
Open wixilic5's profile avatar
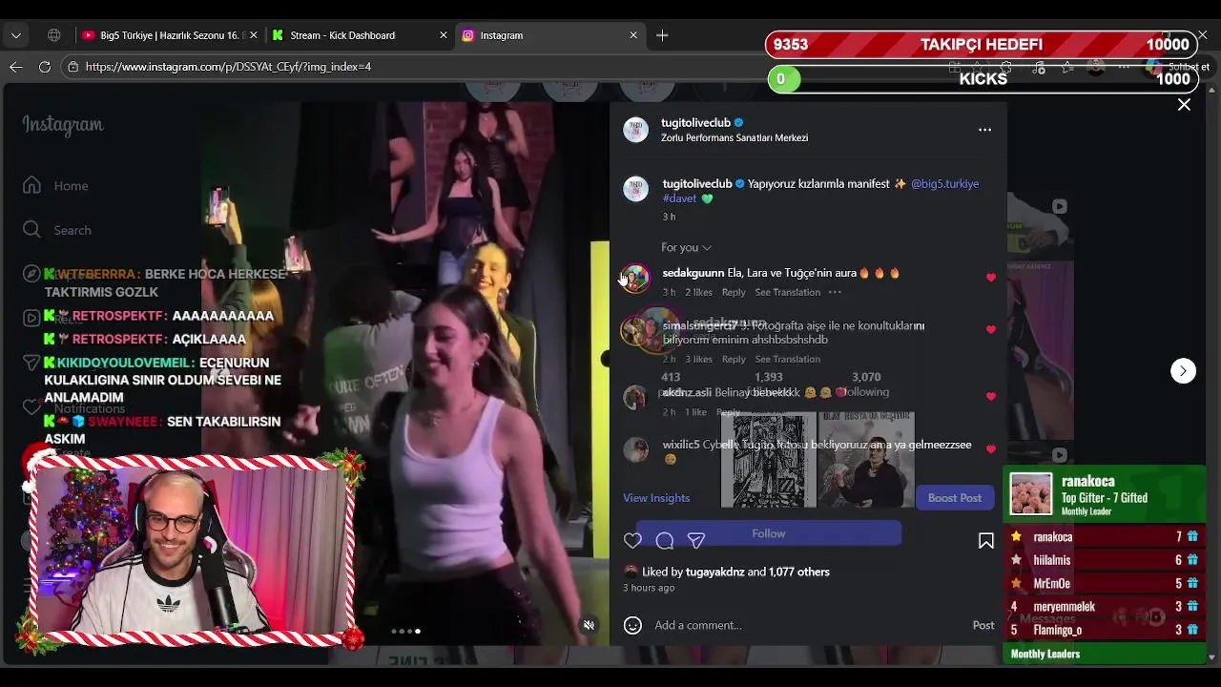click(x=635, y=449)
